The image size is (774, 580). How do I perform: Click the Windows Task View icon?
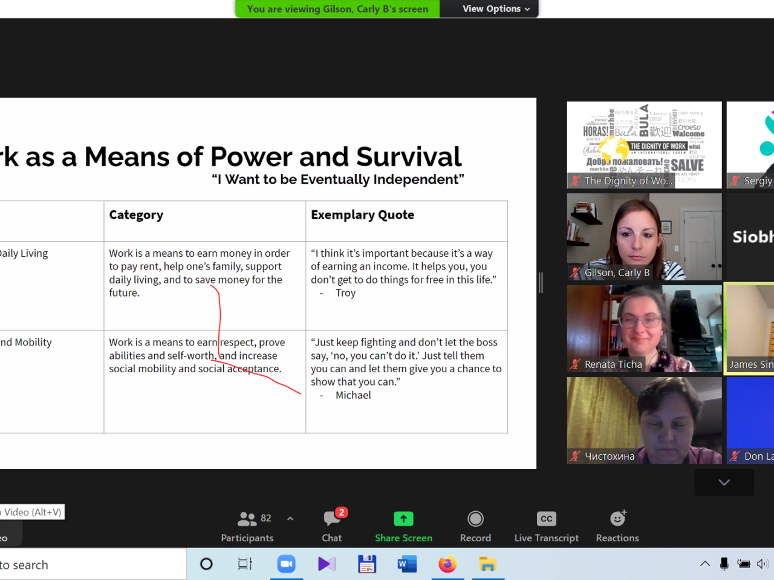[x=244, y=564]
